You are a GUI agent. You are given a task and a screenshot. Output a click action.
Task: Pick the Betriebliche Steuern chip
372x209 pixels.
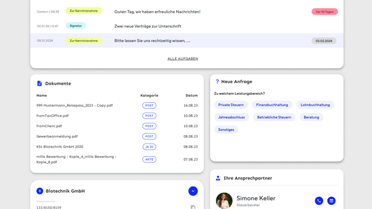[x=274, y=117]
